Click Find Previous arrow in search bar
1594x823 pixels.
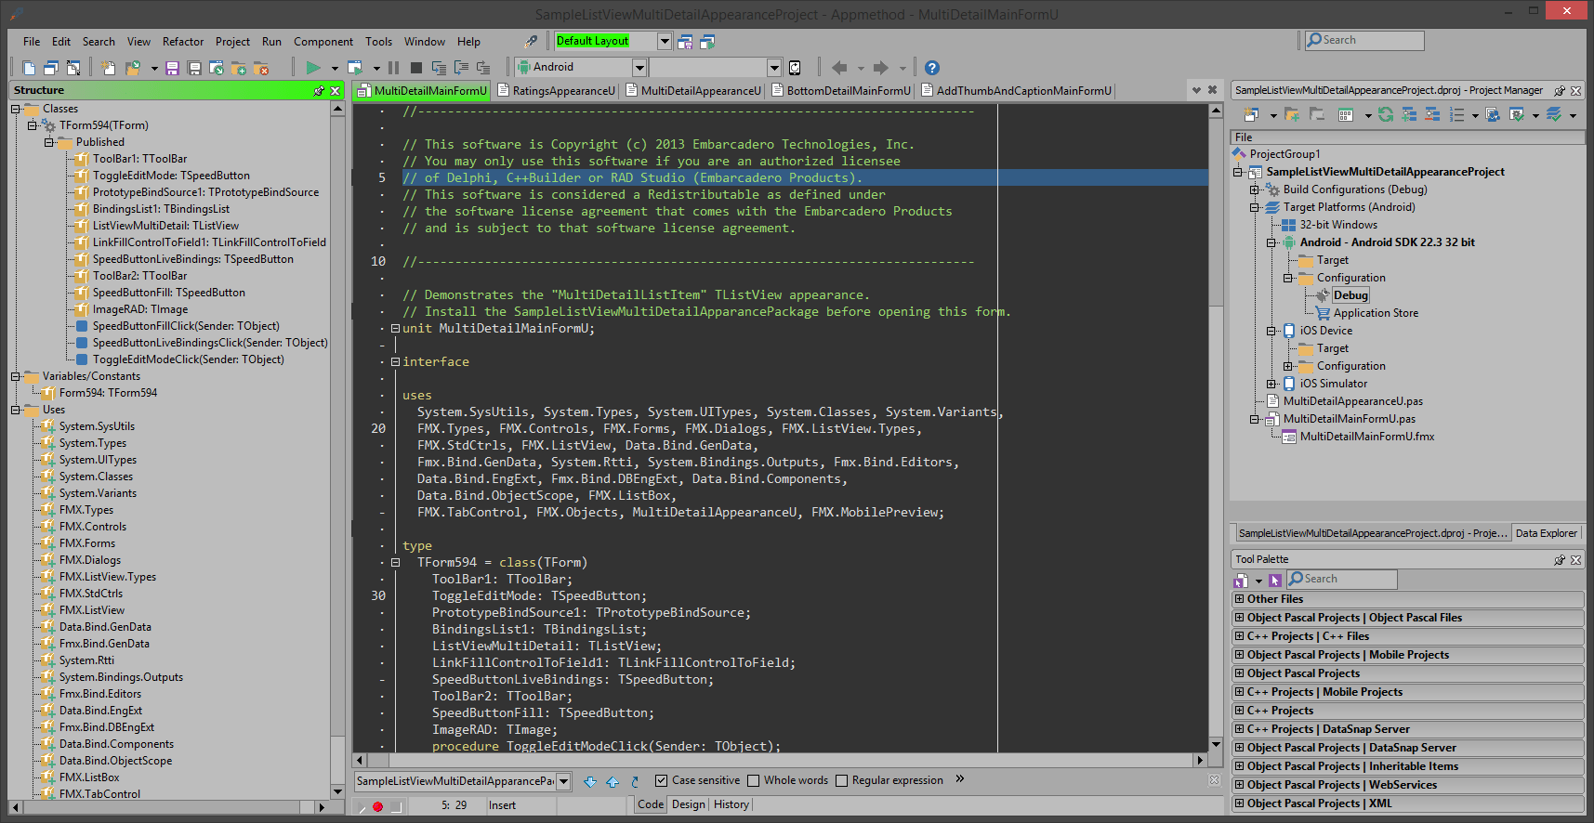click(613, 781)
